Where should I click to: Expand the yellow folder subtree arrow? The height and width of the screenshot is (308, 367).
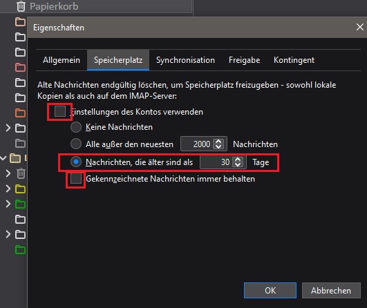point(8,189)
